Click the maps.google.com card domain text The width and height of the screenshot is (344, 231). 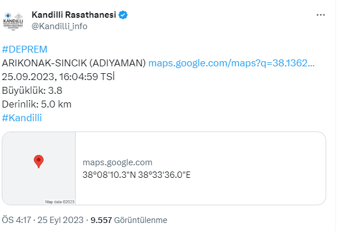pos(118,162)
